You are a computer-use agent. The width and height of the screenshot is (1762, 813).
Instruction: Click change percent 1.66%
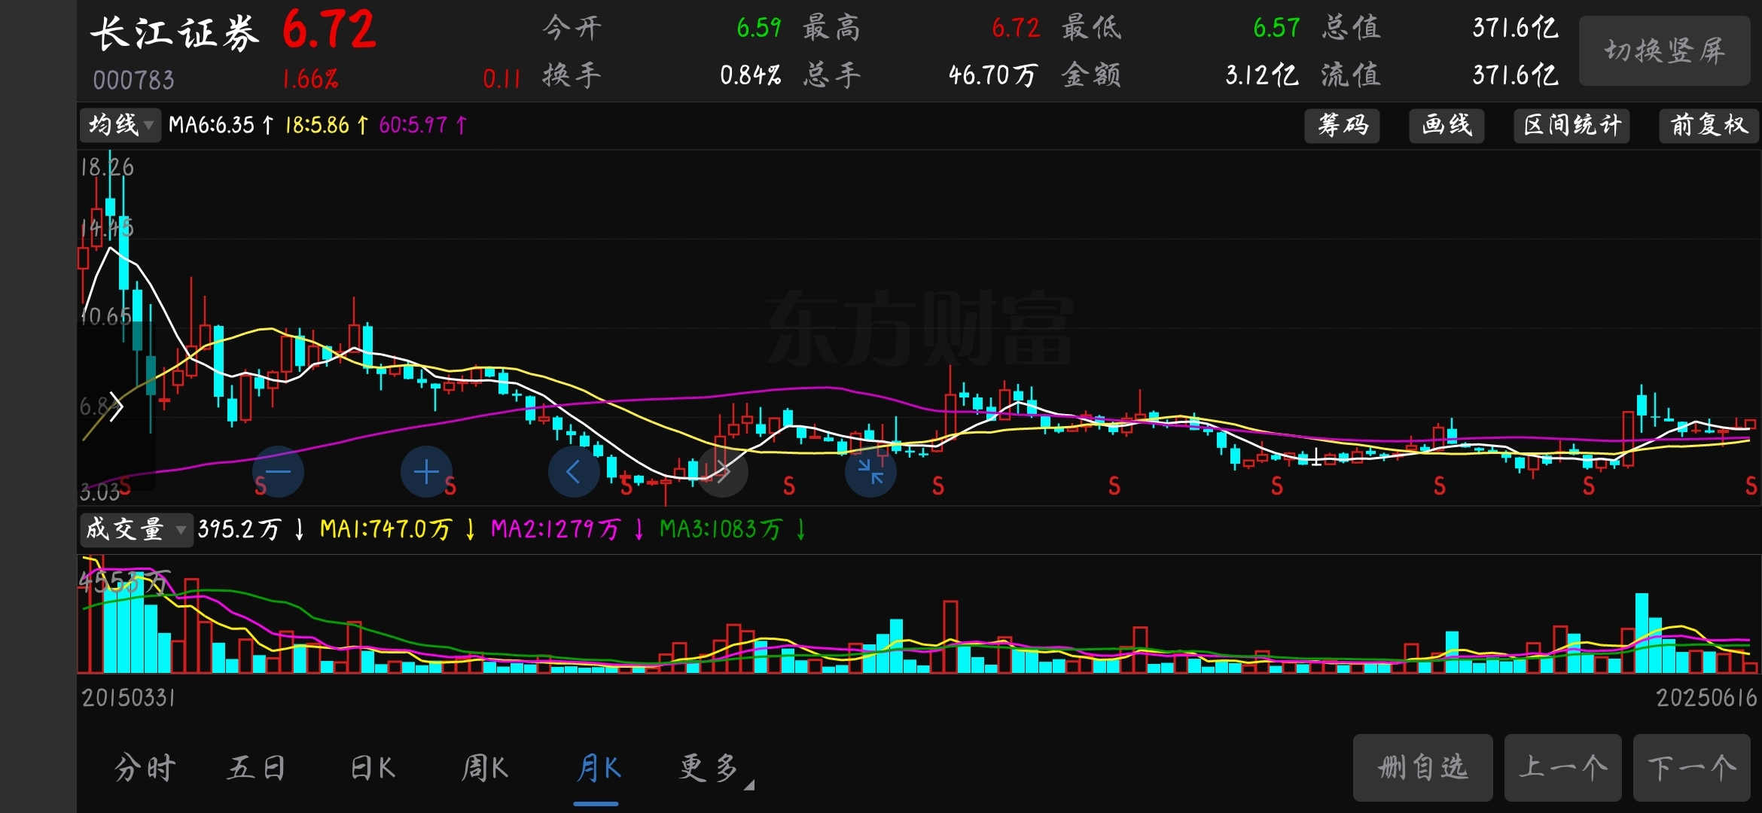(x=310, y=79)
